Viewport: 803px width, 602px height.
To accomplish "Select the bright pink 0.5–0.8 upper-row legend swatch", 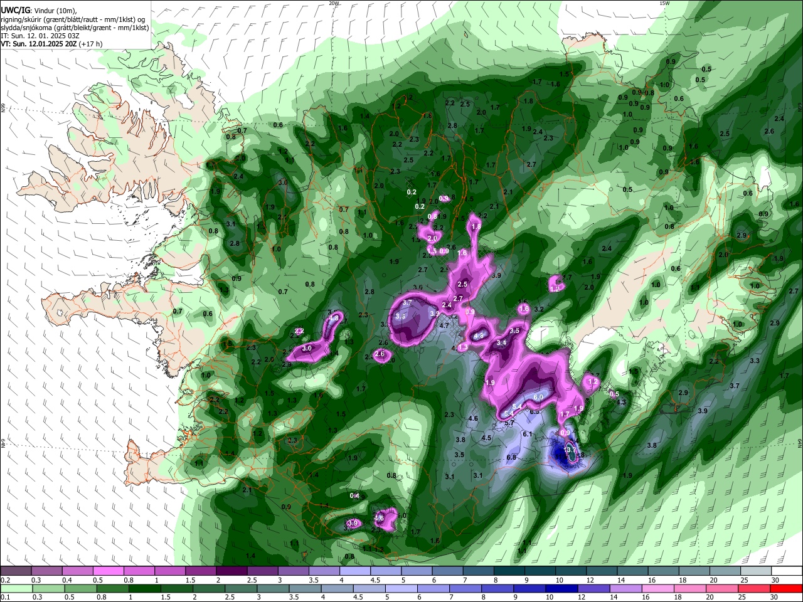I will [x=108, y=571].
